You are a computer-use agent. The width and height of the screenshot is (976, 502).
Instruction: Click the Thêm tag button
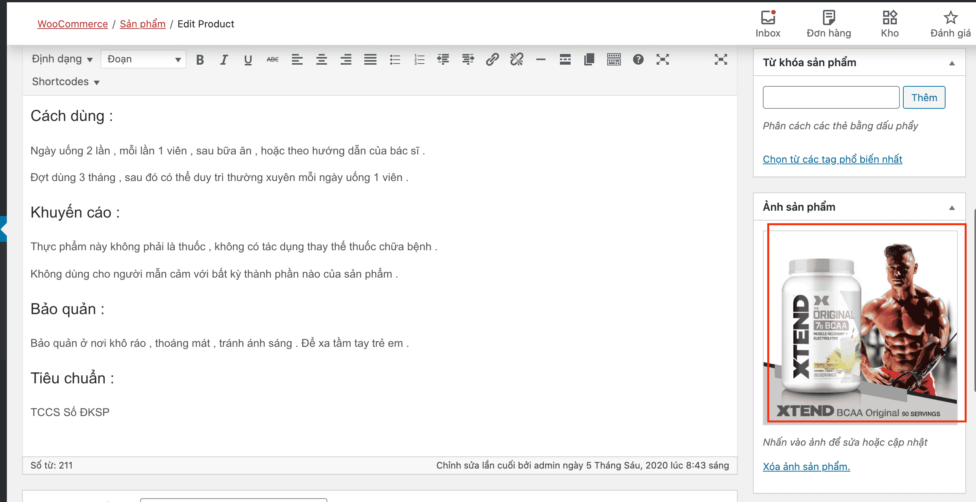coord(924,97)
